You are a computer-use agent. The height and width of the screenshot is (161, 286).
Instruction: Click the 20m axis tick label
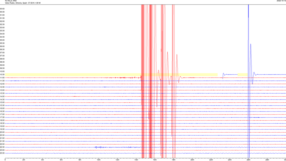[192, 160]
